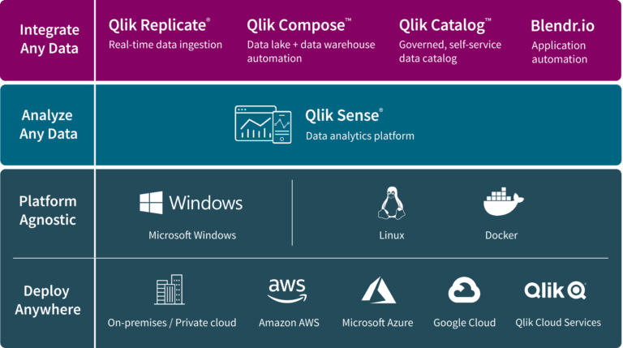This screenshot has width=623, height=348.
Task: Select the Platform Agnostic section label
Action: point(48,211)
